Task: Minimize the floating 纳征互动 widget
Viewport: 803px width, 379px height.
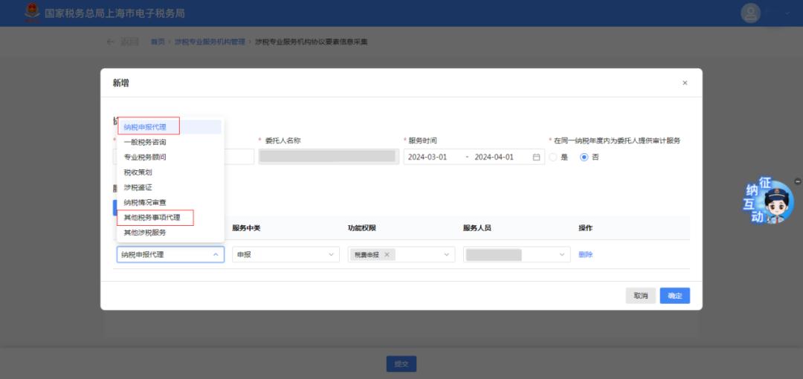Action: click(798, 181)
